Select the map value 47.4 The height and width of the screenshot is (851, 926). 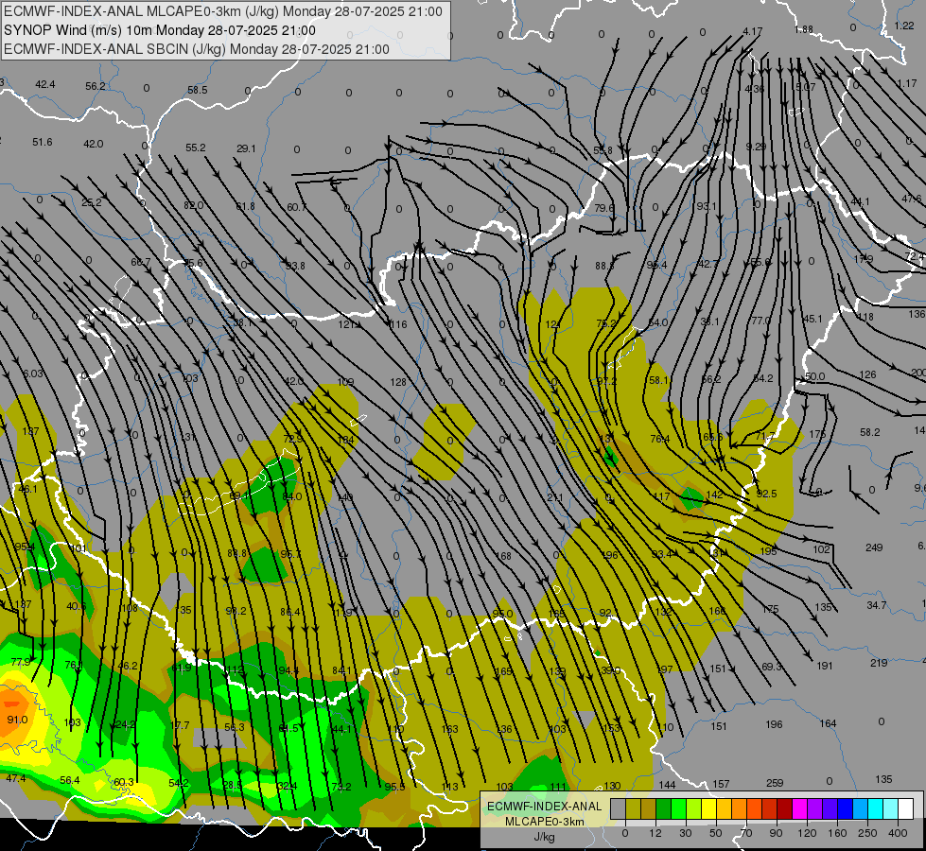coord(16,778)
